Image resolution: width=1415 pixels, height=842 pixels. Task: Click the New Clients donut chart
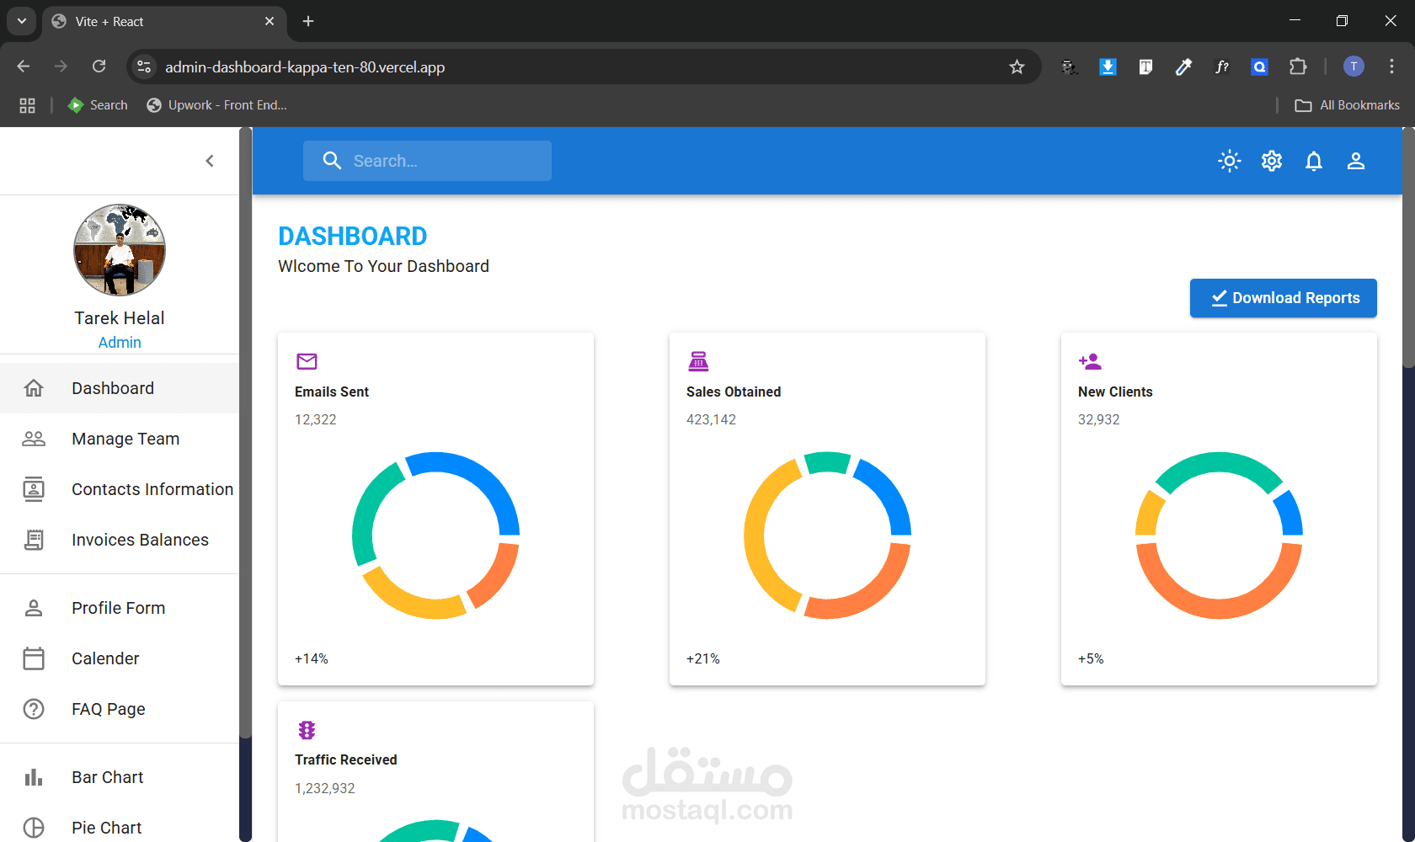click(1219, 536)
